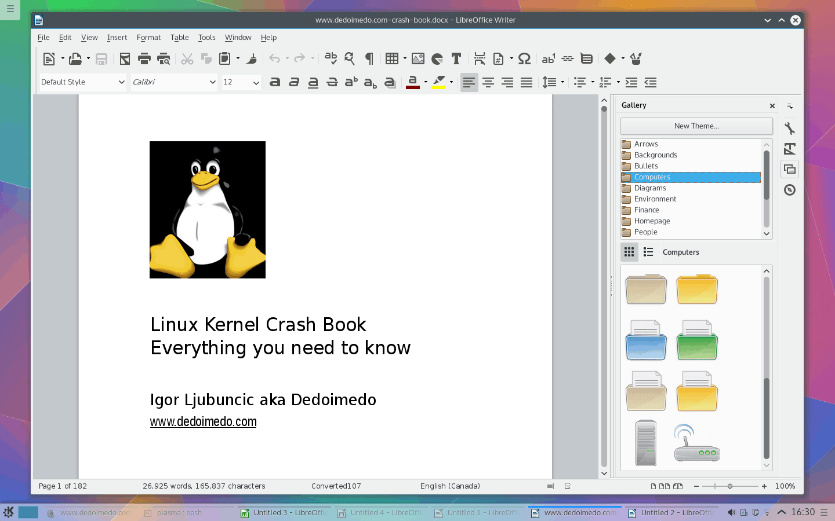Open the Tools menu
The image size is (835, 521).
tap(206, 37)
